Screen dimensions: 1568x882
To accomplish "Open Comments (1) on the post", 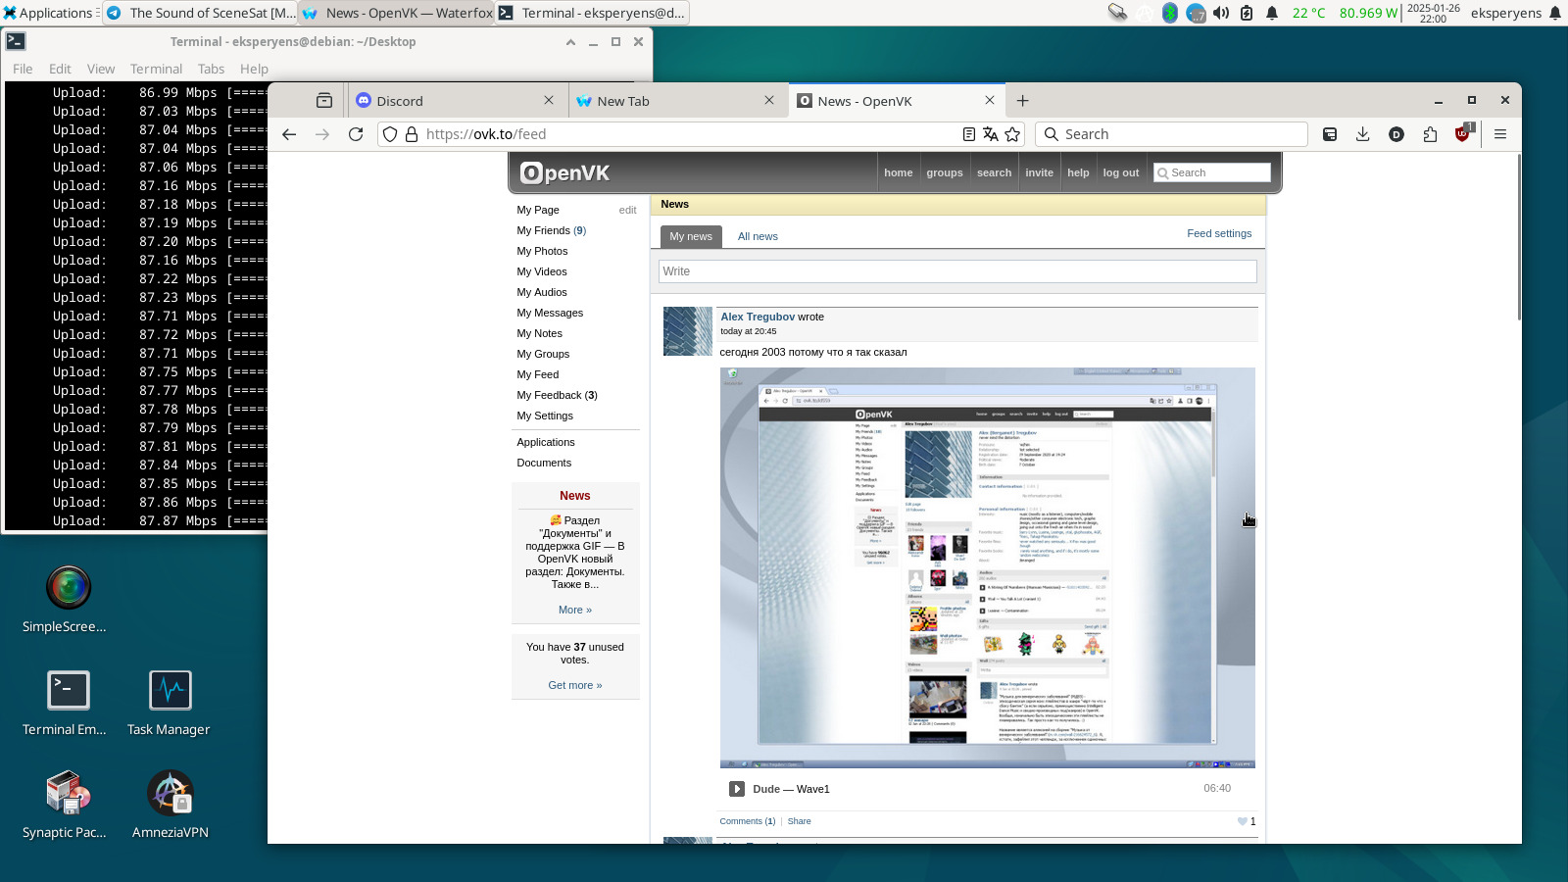I will tap(748, 821).
